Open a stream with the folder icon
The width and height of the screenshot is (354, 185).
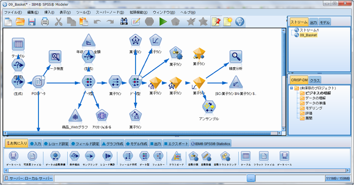pos(20,22)
